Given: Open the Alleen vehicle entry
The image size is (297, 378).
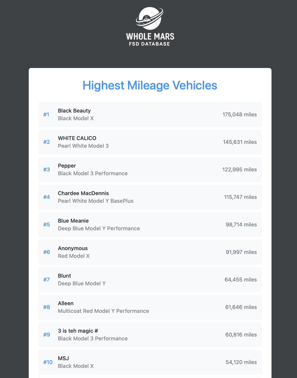Looking at the screenshot, I should (150, 307).
